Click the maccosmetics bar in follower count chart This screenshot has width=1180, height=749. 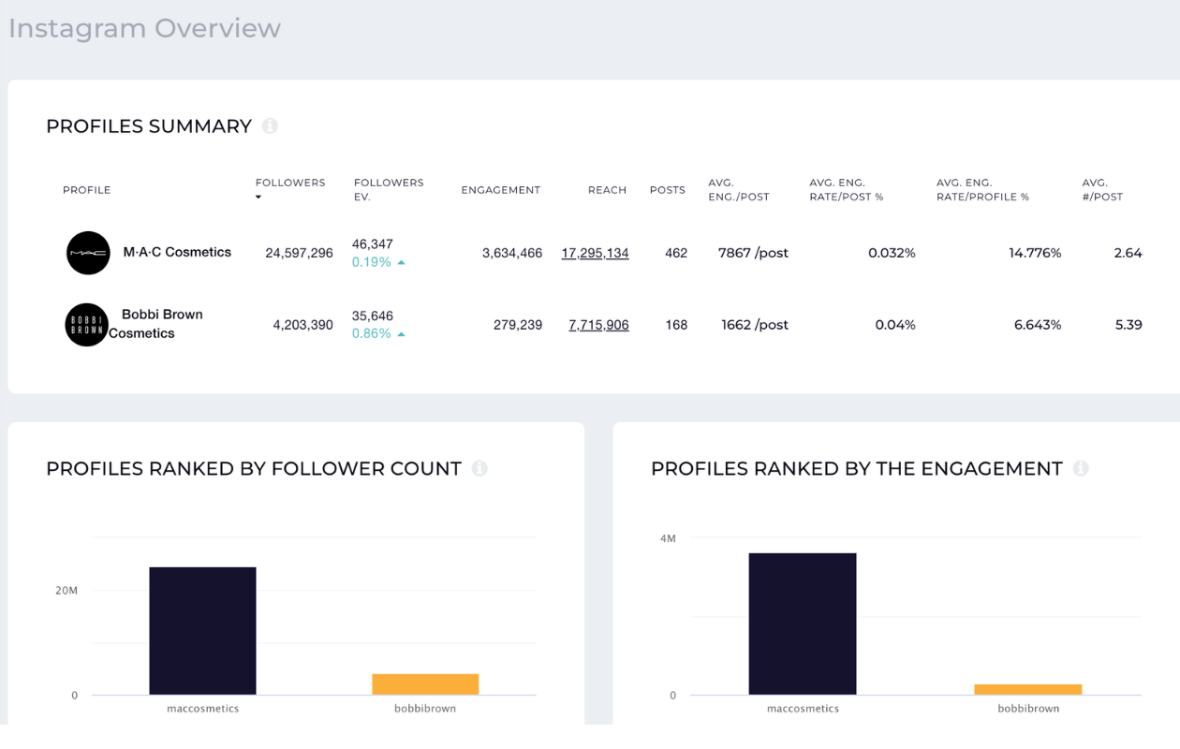[202, 631]
